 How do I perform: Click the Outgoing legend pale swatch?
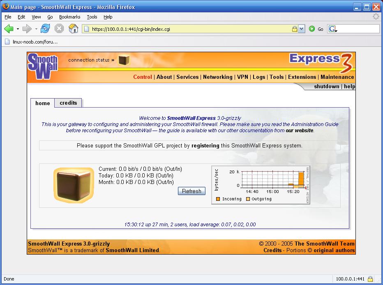pos(248,199)
